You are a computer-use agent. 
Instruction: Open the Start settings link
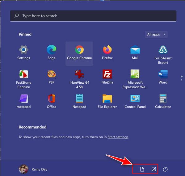tap(118, 137)
